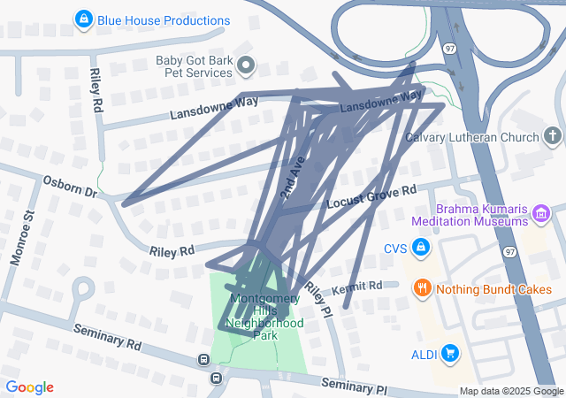Viewport: 566px width, 398px height.
Task: Click the Map data ©2025 Google attribution
Action: 511,391
